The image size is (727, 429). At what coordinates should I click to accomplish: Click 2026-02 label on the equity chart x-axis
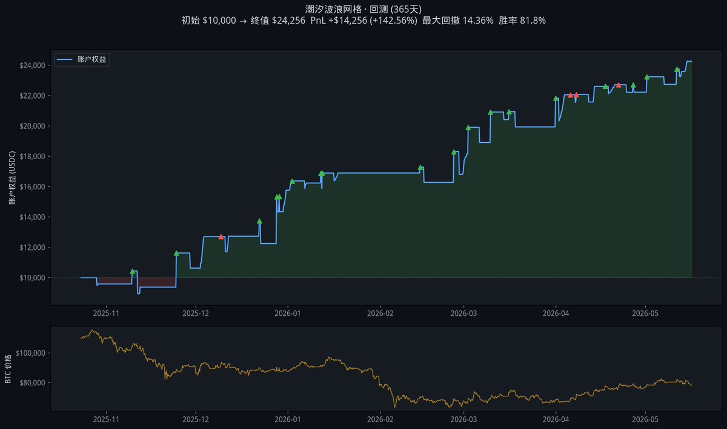(x=380, y=314)
